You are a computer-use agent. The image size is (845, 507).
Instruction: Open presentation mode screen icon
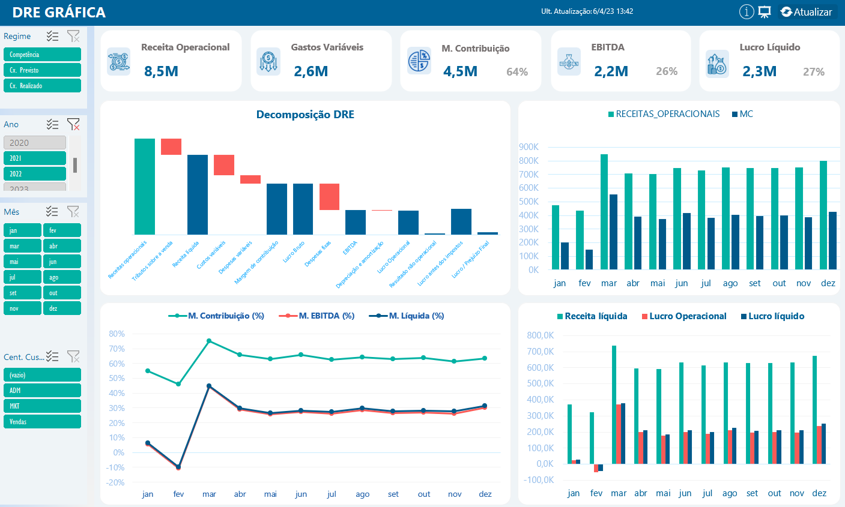click(765, 12)
